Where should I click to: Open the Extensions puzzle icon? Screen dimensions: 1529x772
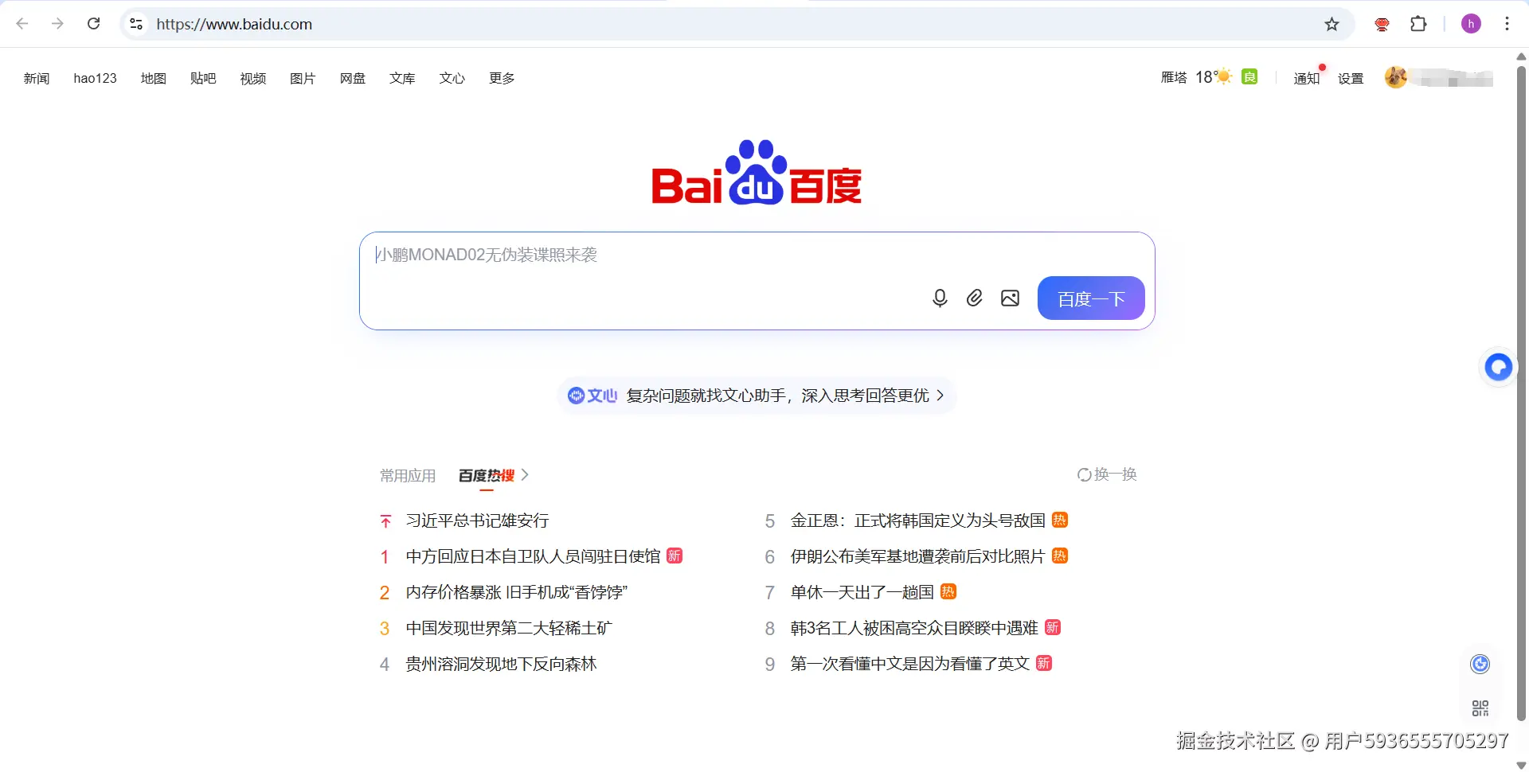pyautogui.click(x=1418, y=24)
